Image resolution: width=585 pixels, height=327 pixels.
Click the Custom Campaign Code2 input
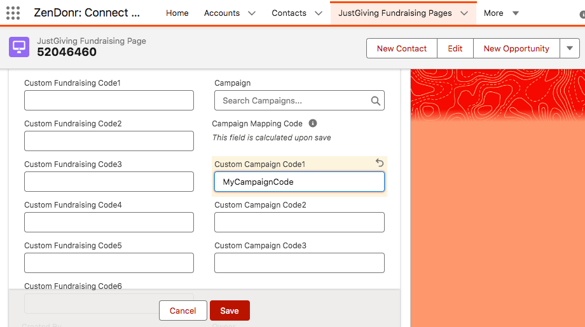[x=299, y=222]
